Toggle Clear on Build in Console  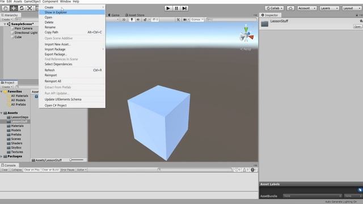click(x=50, y=170)
